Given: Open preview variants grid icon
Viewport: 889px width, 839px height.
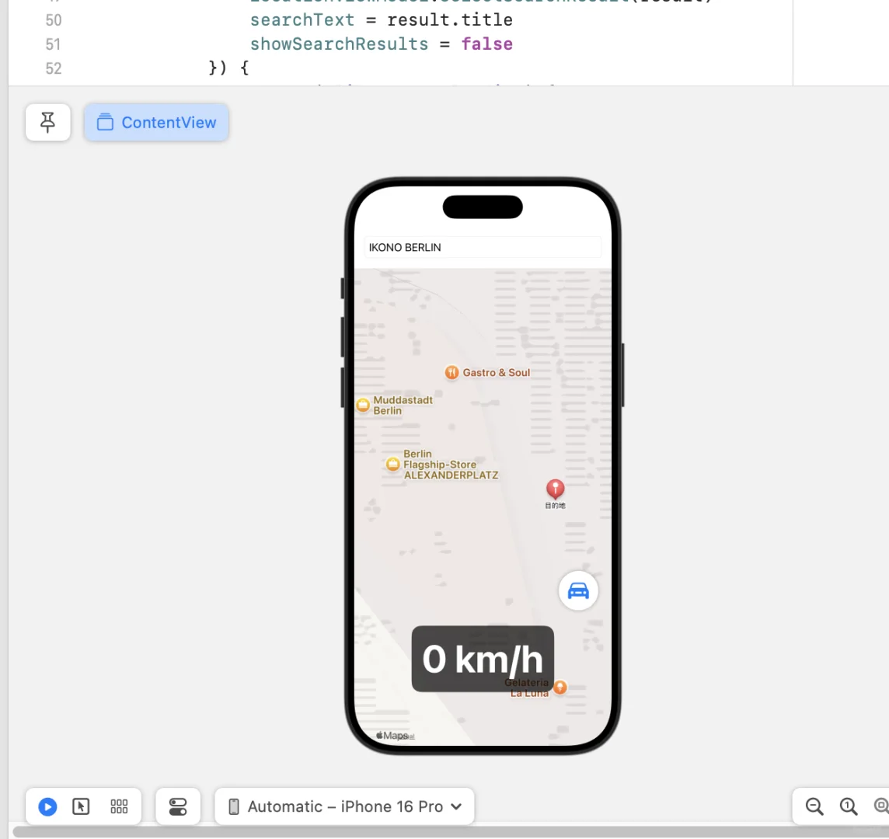Looking at the screenshot, I should tap(118, 806).
